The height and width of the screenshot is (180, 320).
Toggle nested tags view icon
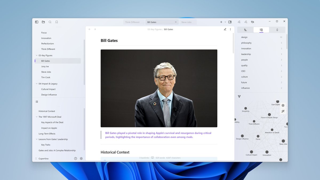click(261, 30)
